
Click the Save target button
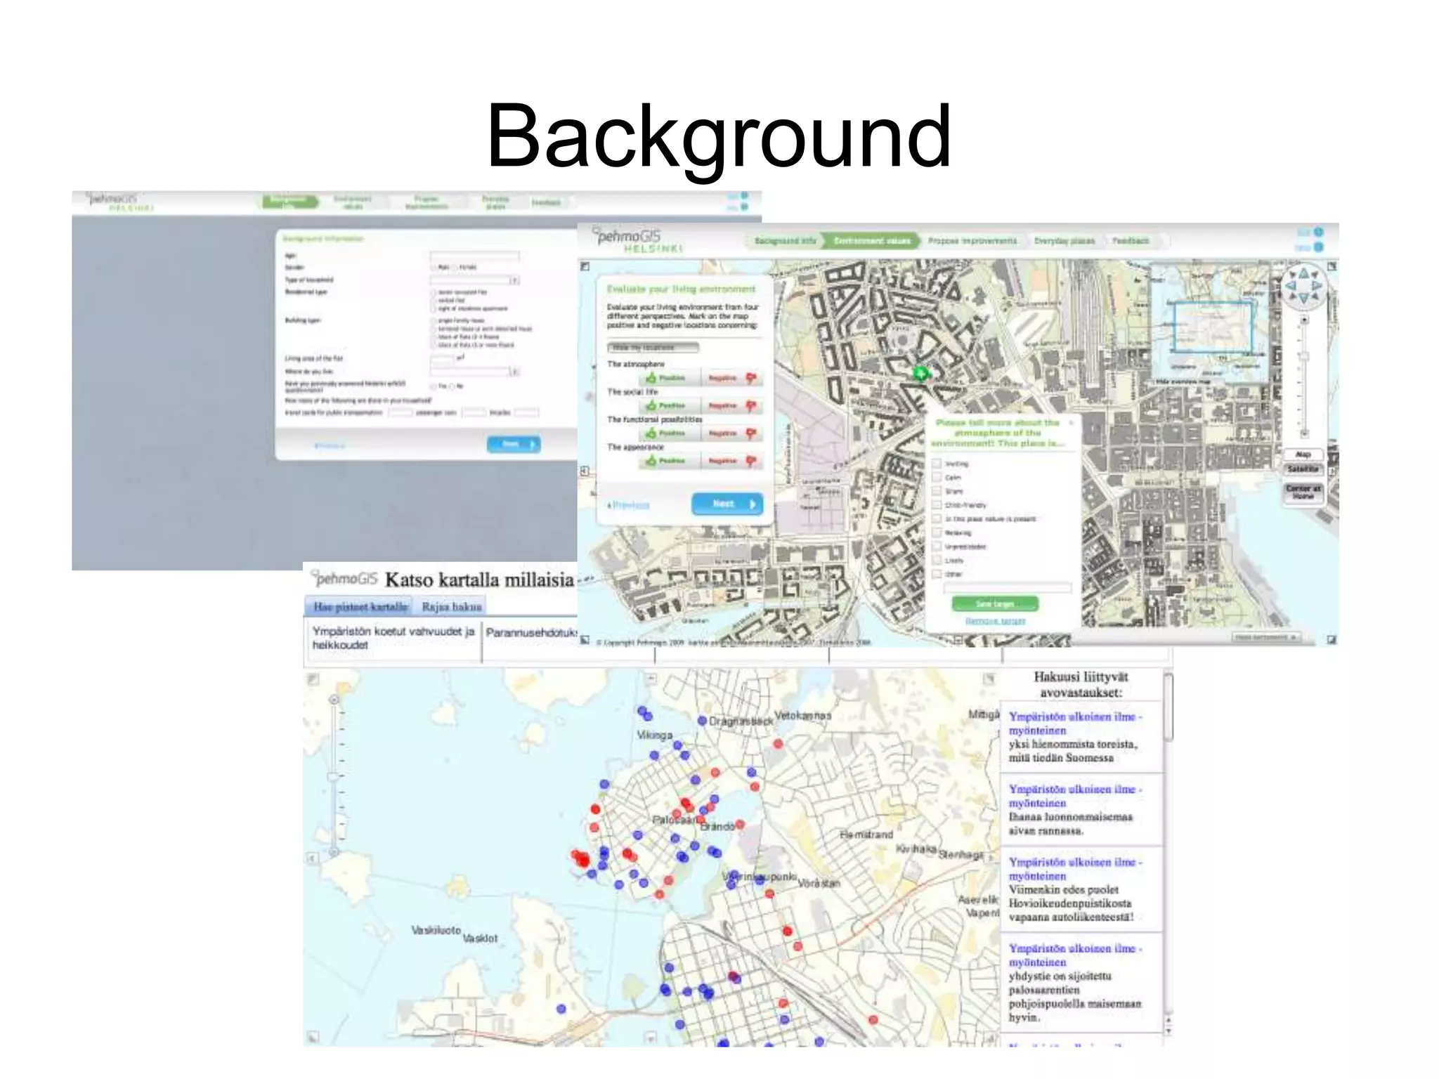tap(995, 603)
